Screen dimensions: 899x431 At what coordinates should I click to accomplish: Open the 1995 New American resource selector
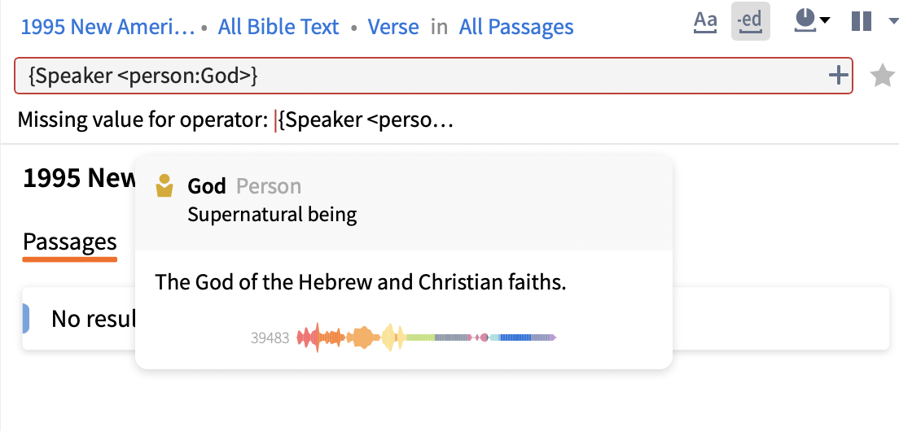(107, 27)
